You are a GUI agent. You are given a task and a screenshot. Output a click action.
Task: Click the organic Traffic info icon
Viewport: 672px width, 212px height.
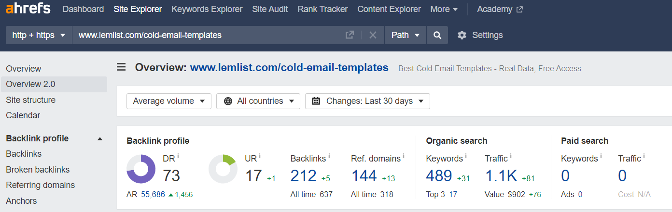511,156
